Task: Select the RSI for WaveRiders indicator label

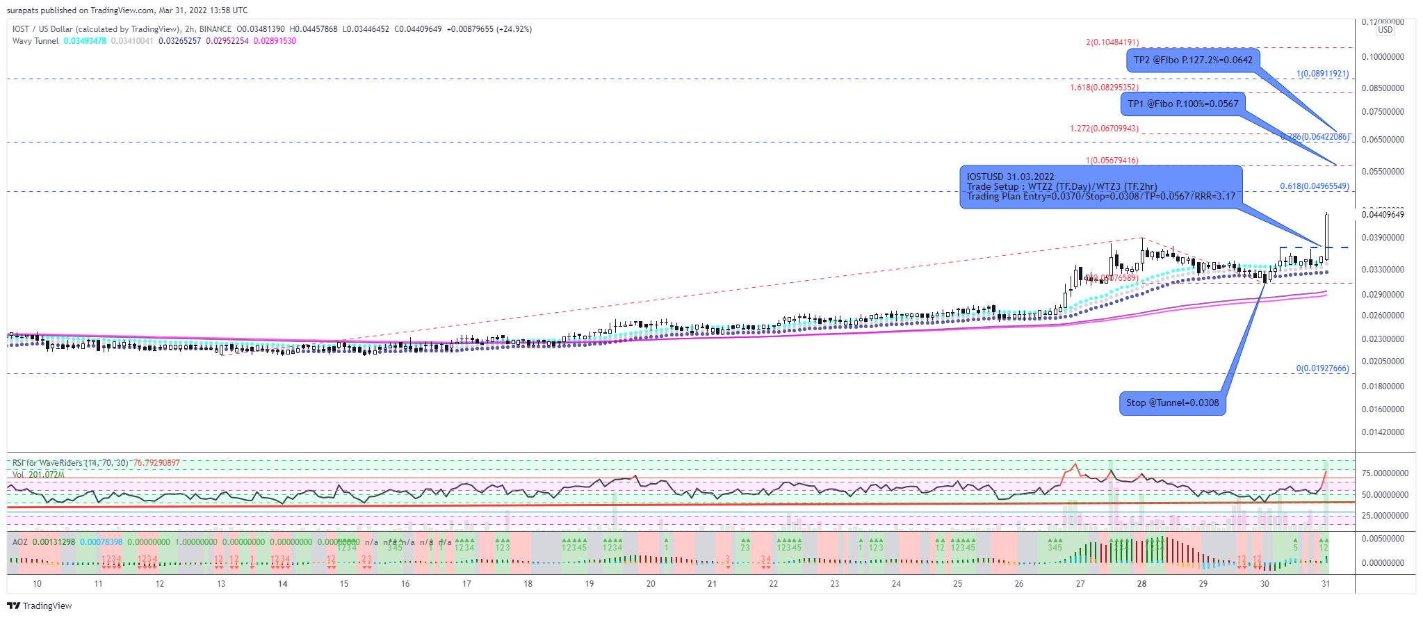Action: tap(70, 463)
